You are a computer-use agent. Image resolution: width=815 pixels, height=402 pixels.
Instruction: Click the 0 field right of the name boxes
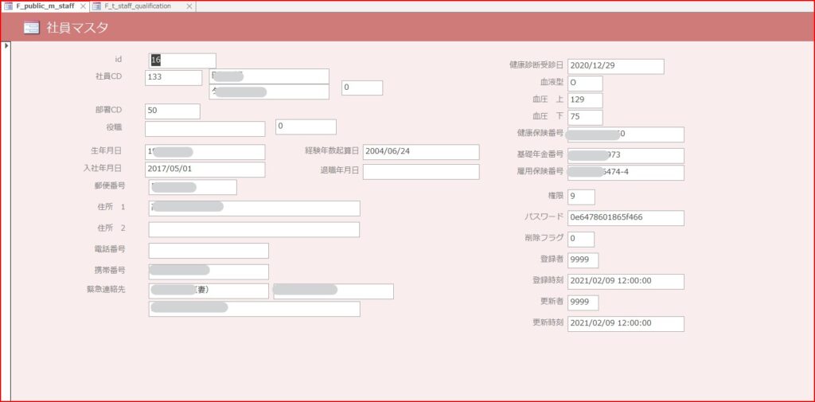click(x=362, y=88)
